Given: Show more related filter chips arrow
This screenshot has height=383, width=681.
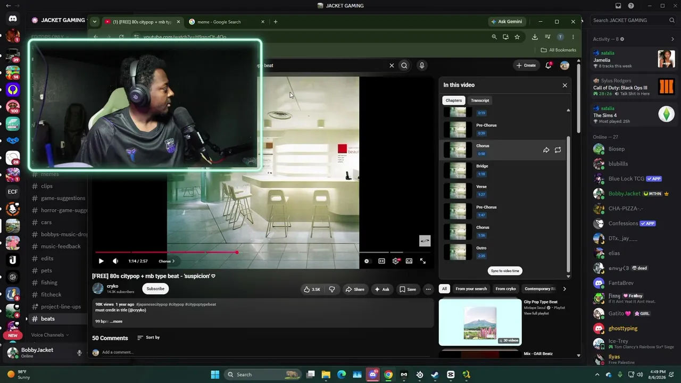Looking at the screenshot, I should point(564,289).
